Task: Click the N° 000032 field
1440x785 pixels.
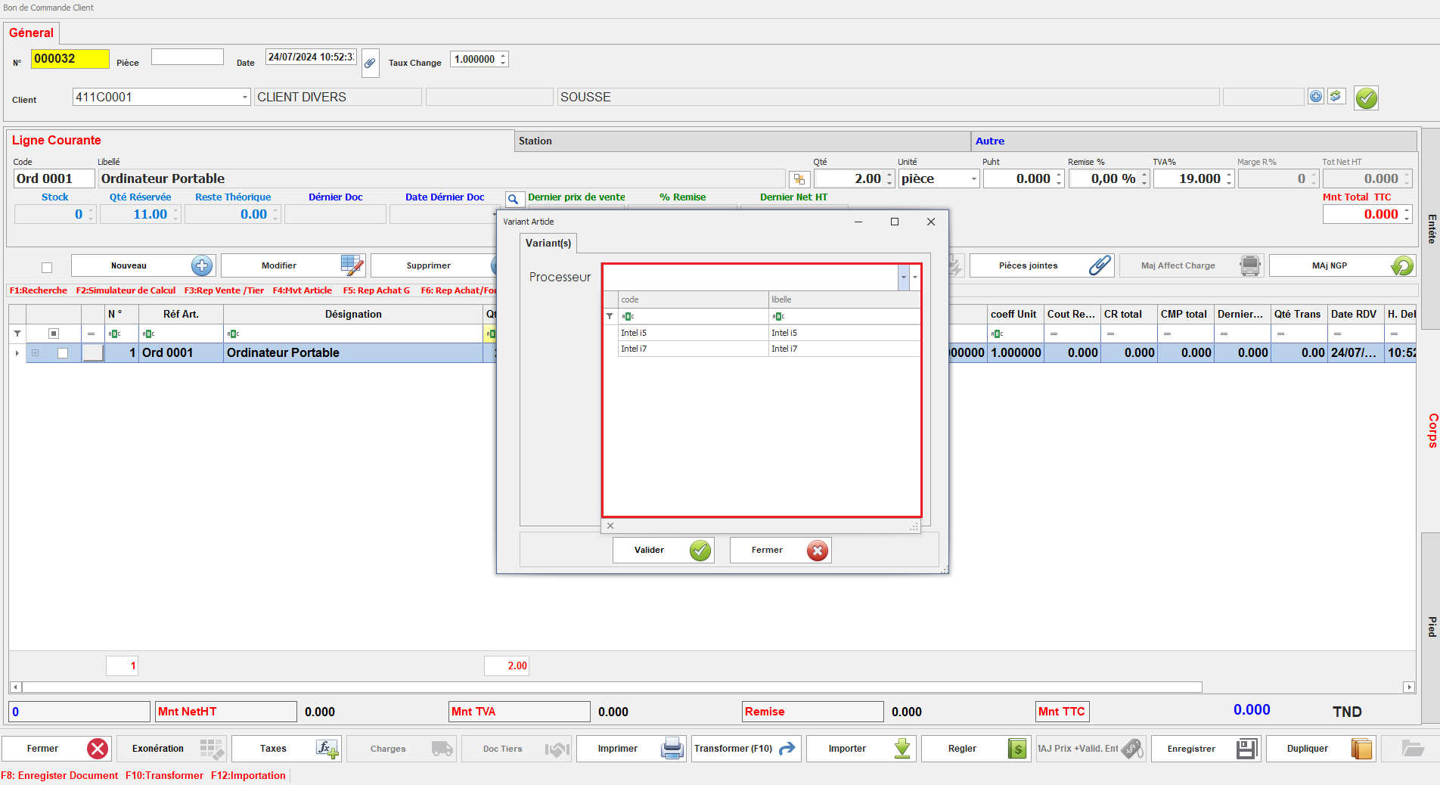Action: (x=70, y=58)
